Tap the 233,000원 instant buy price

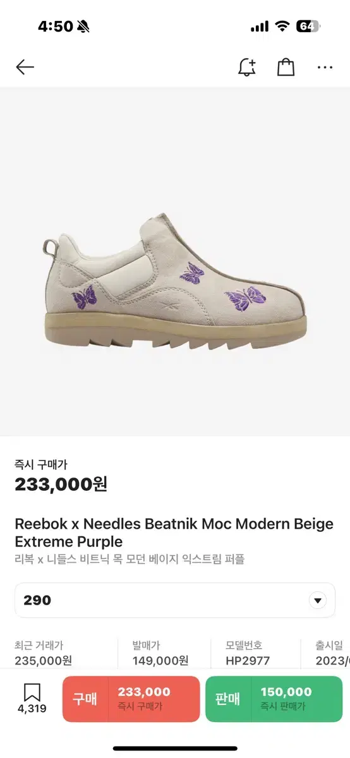click(61, 484)
